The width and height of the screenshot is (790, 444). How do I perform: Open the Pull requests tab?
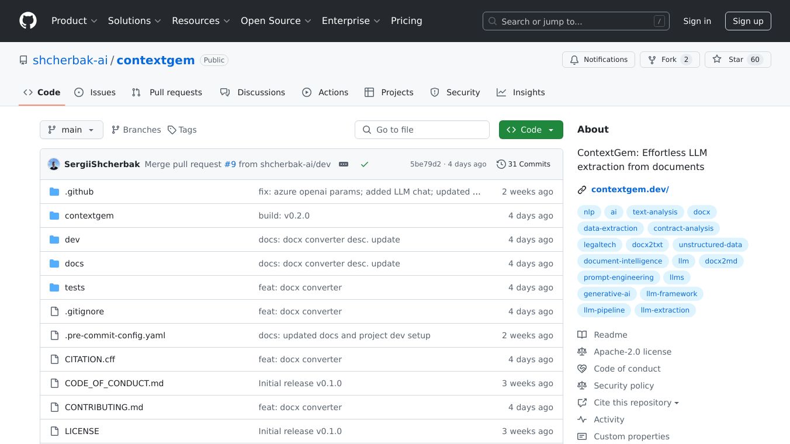click(x=167, y=92)
